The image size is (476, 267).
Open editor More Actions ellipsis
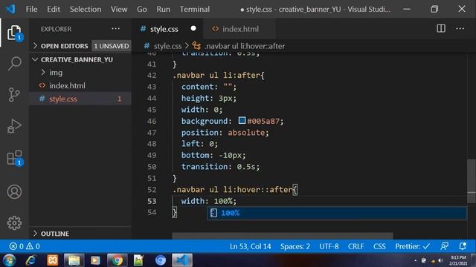460,28
